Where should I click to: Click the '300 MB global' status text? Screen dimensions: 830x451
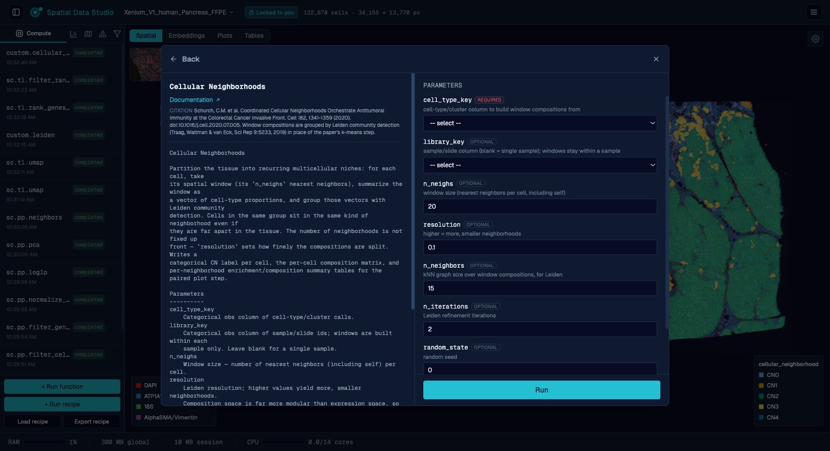click(125, 442)
